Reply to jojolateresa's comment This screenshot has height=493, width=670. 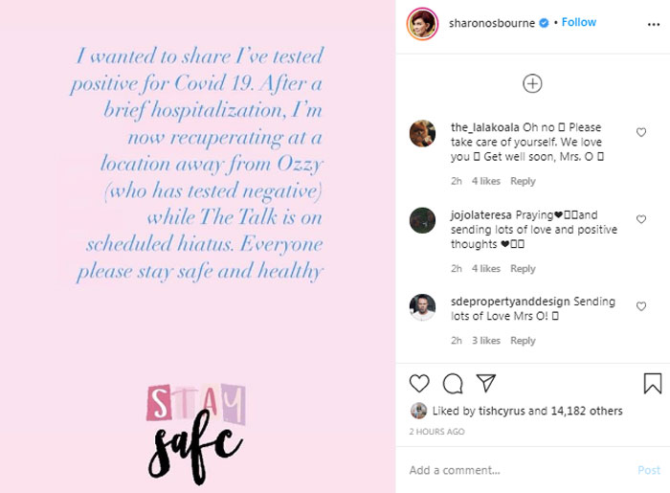tap(523, 269)
